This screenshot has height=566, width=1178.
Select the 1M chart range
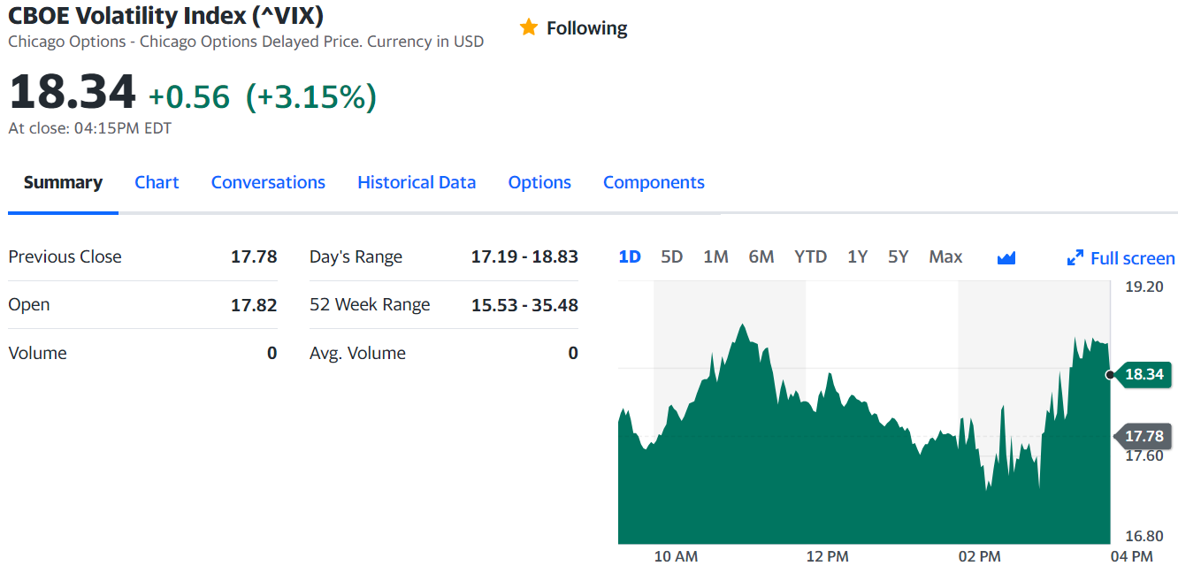[x=715, y=257]
